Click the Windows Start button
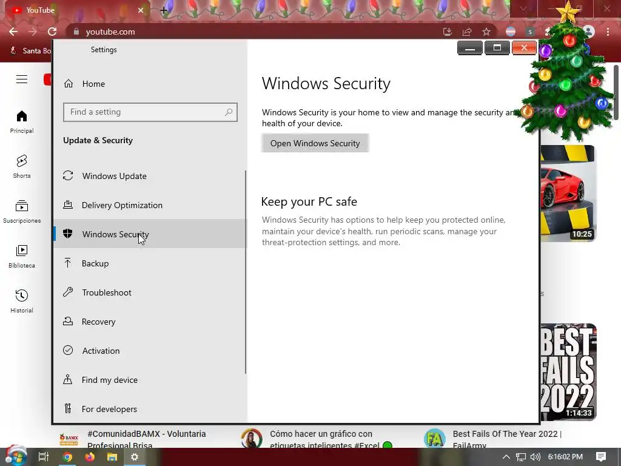 (x=16, y=456)
